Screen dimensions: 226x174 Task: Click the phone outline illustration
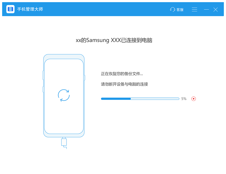tap(64, 96)
